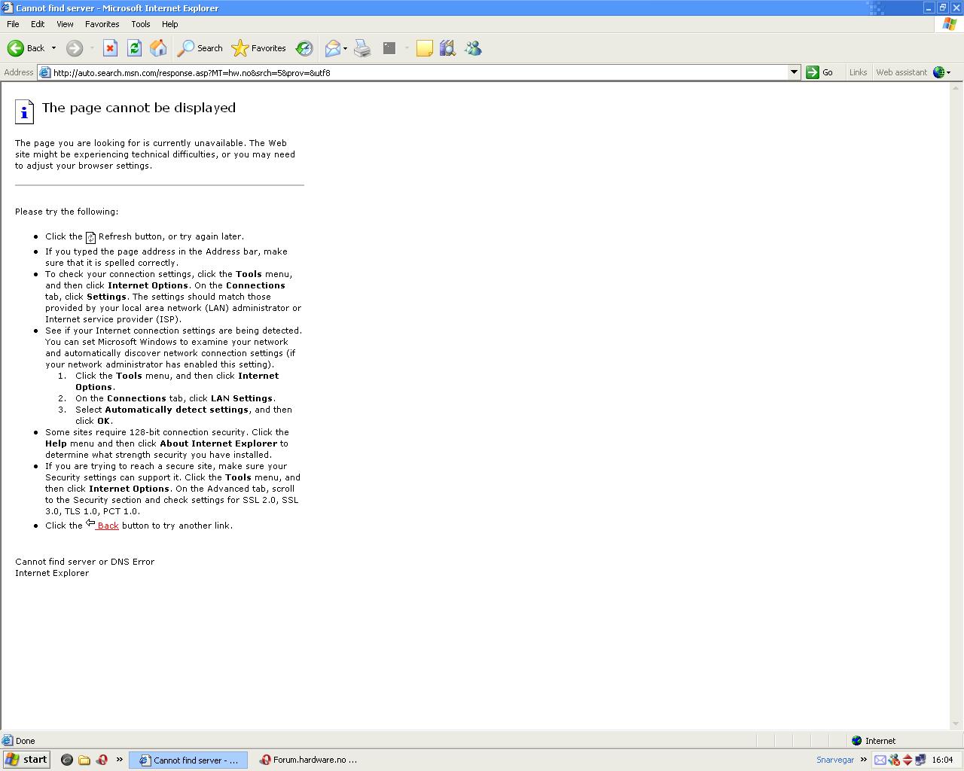Image resolution: width=964 pixels, height=771 pixels.
Task: Click the green and red tray icon
Action: tap(894, 760)
